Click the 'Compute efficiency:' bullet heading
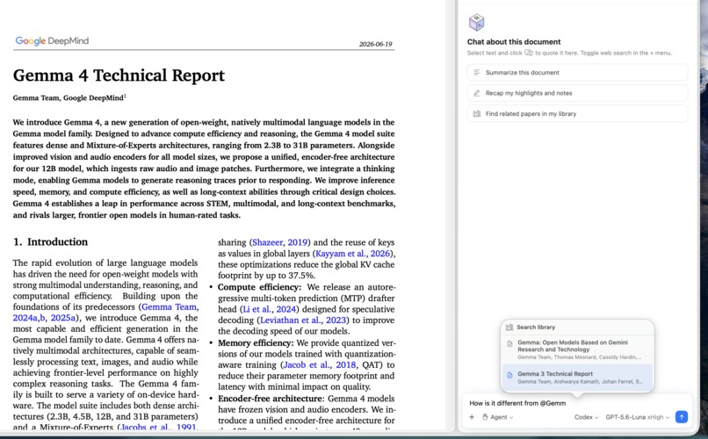 (259, 287)
